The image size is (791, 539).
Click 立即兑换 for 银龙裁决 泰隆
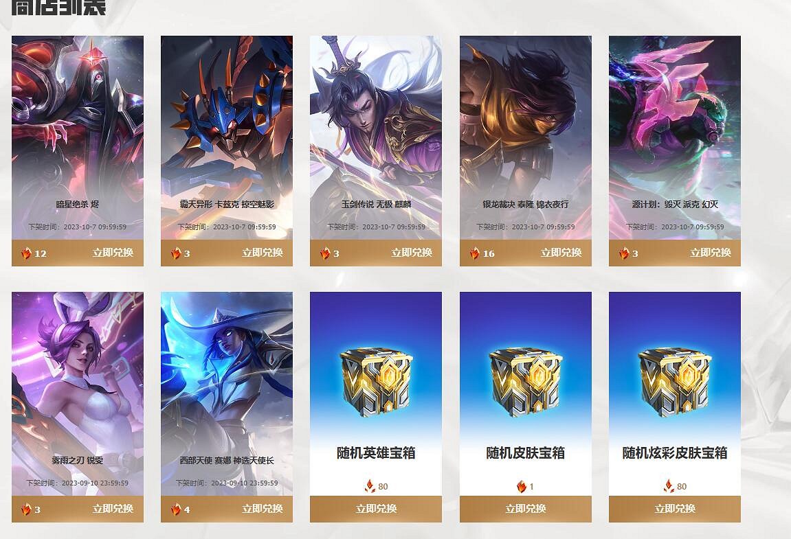coord(561,253)
